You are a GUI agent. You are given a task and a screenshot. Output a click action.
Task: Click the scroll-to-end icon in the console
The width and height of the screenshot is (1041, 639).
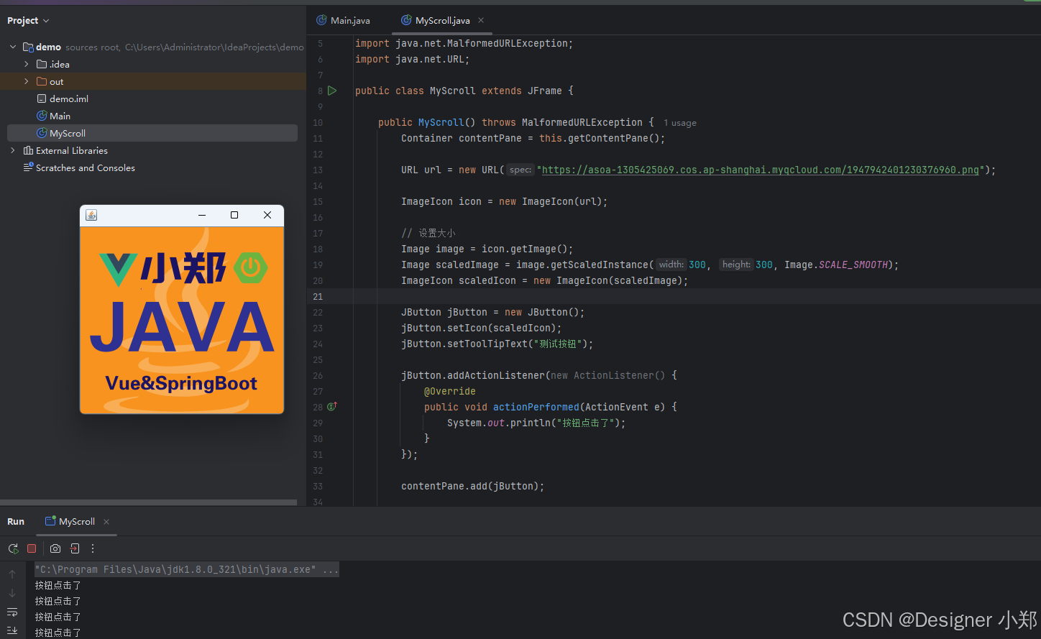click(x=12, y=630)
